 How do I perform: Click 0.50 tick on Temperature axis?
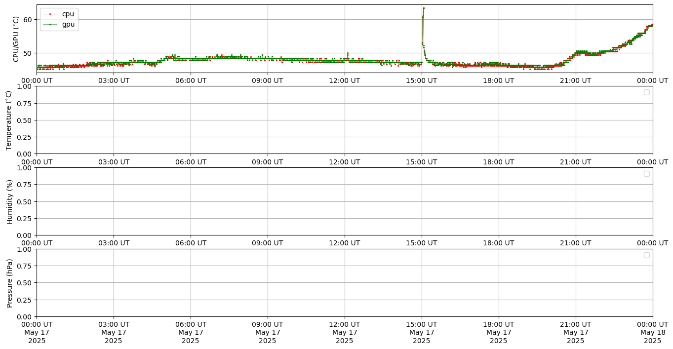(x=25, y=120)
